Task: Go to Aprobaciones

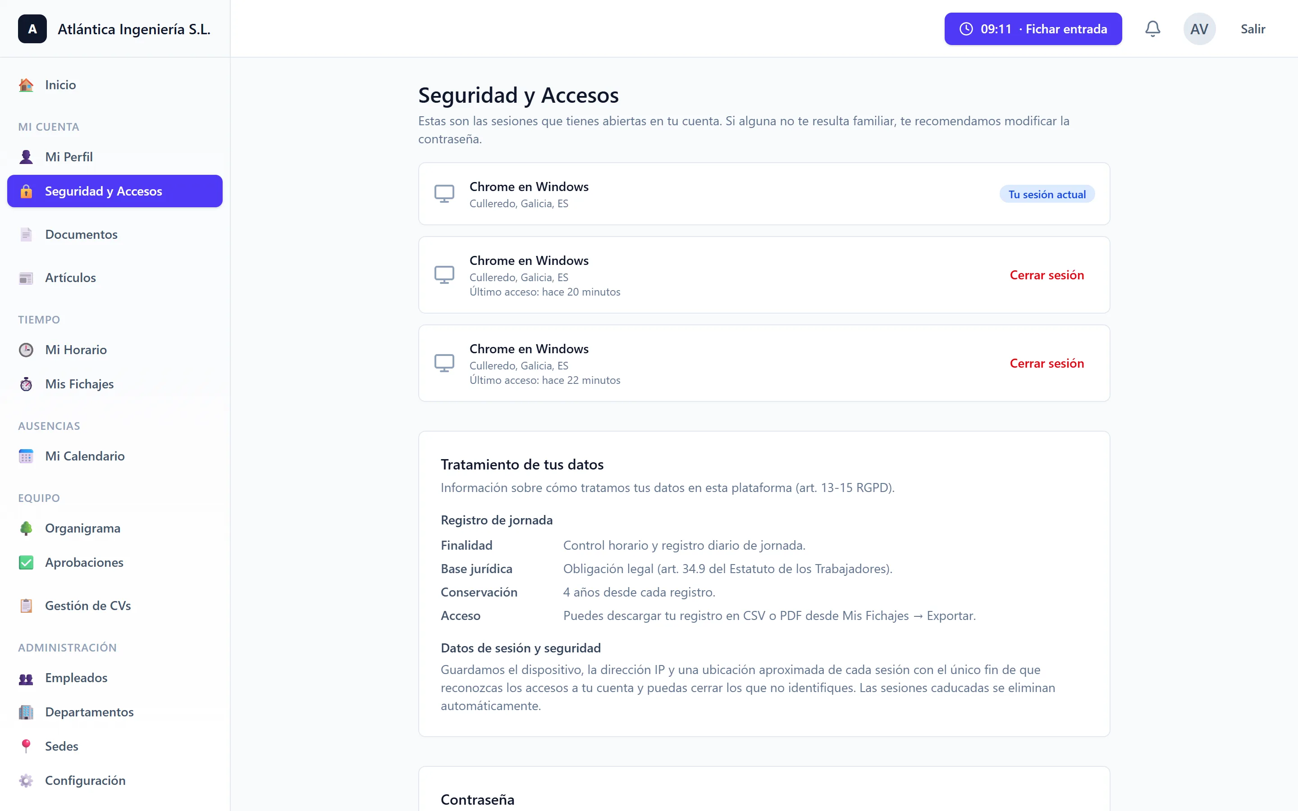Action: point(115,563)
